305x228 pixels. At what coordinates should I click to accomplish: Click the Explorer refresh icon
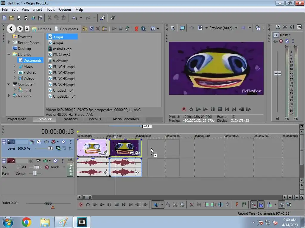pyautogui.click(x=91, y=29)
